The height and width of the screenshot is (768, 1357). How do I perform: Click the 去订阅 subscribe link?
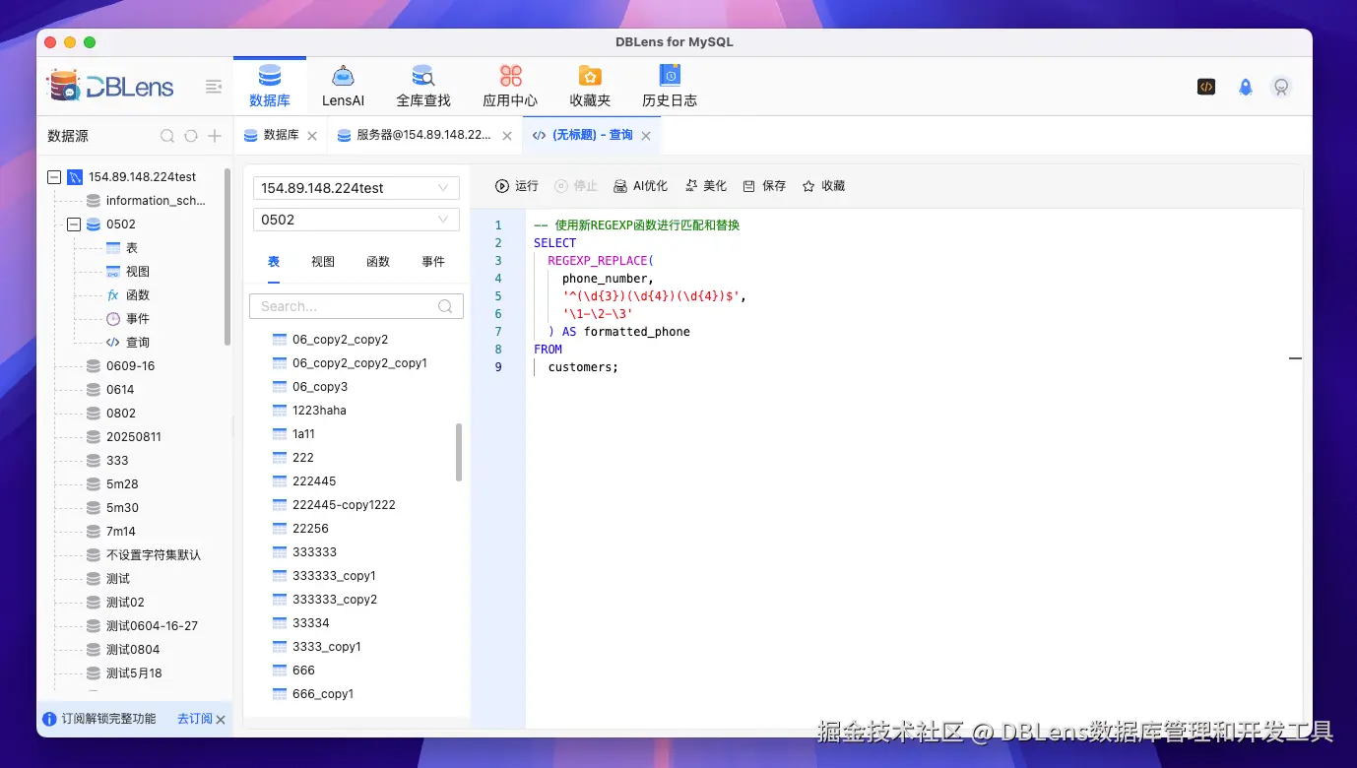pyautogui.click(x=194, y=720)
